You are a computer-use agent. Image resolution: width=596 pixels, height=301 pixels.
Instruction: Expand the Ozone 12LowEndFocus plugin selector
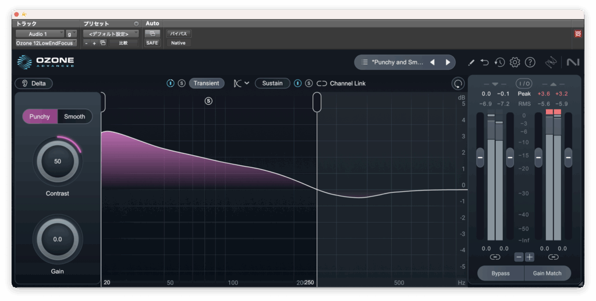click(x=45, y=43)
